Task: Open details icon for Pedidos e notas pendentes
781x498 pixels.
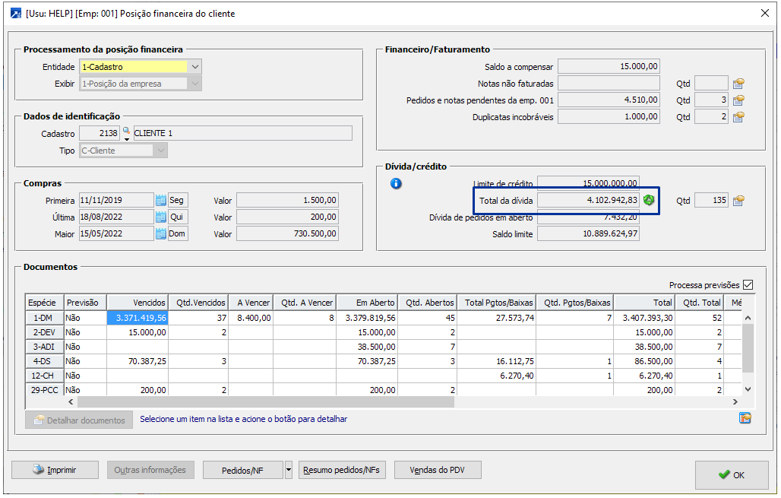Action: click(x=738, y=100)
